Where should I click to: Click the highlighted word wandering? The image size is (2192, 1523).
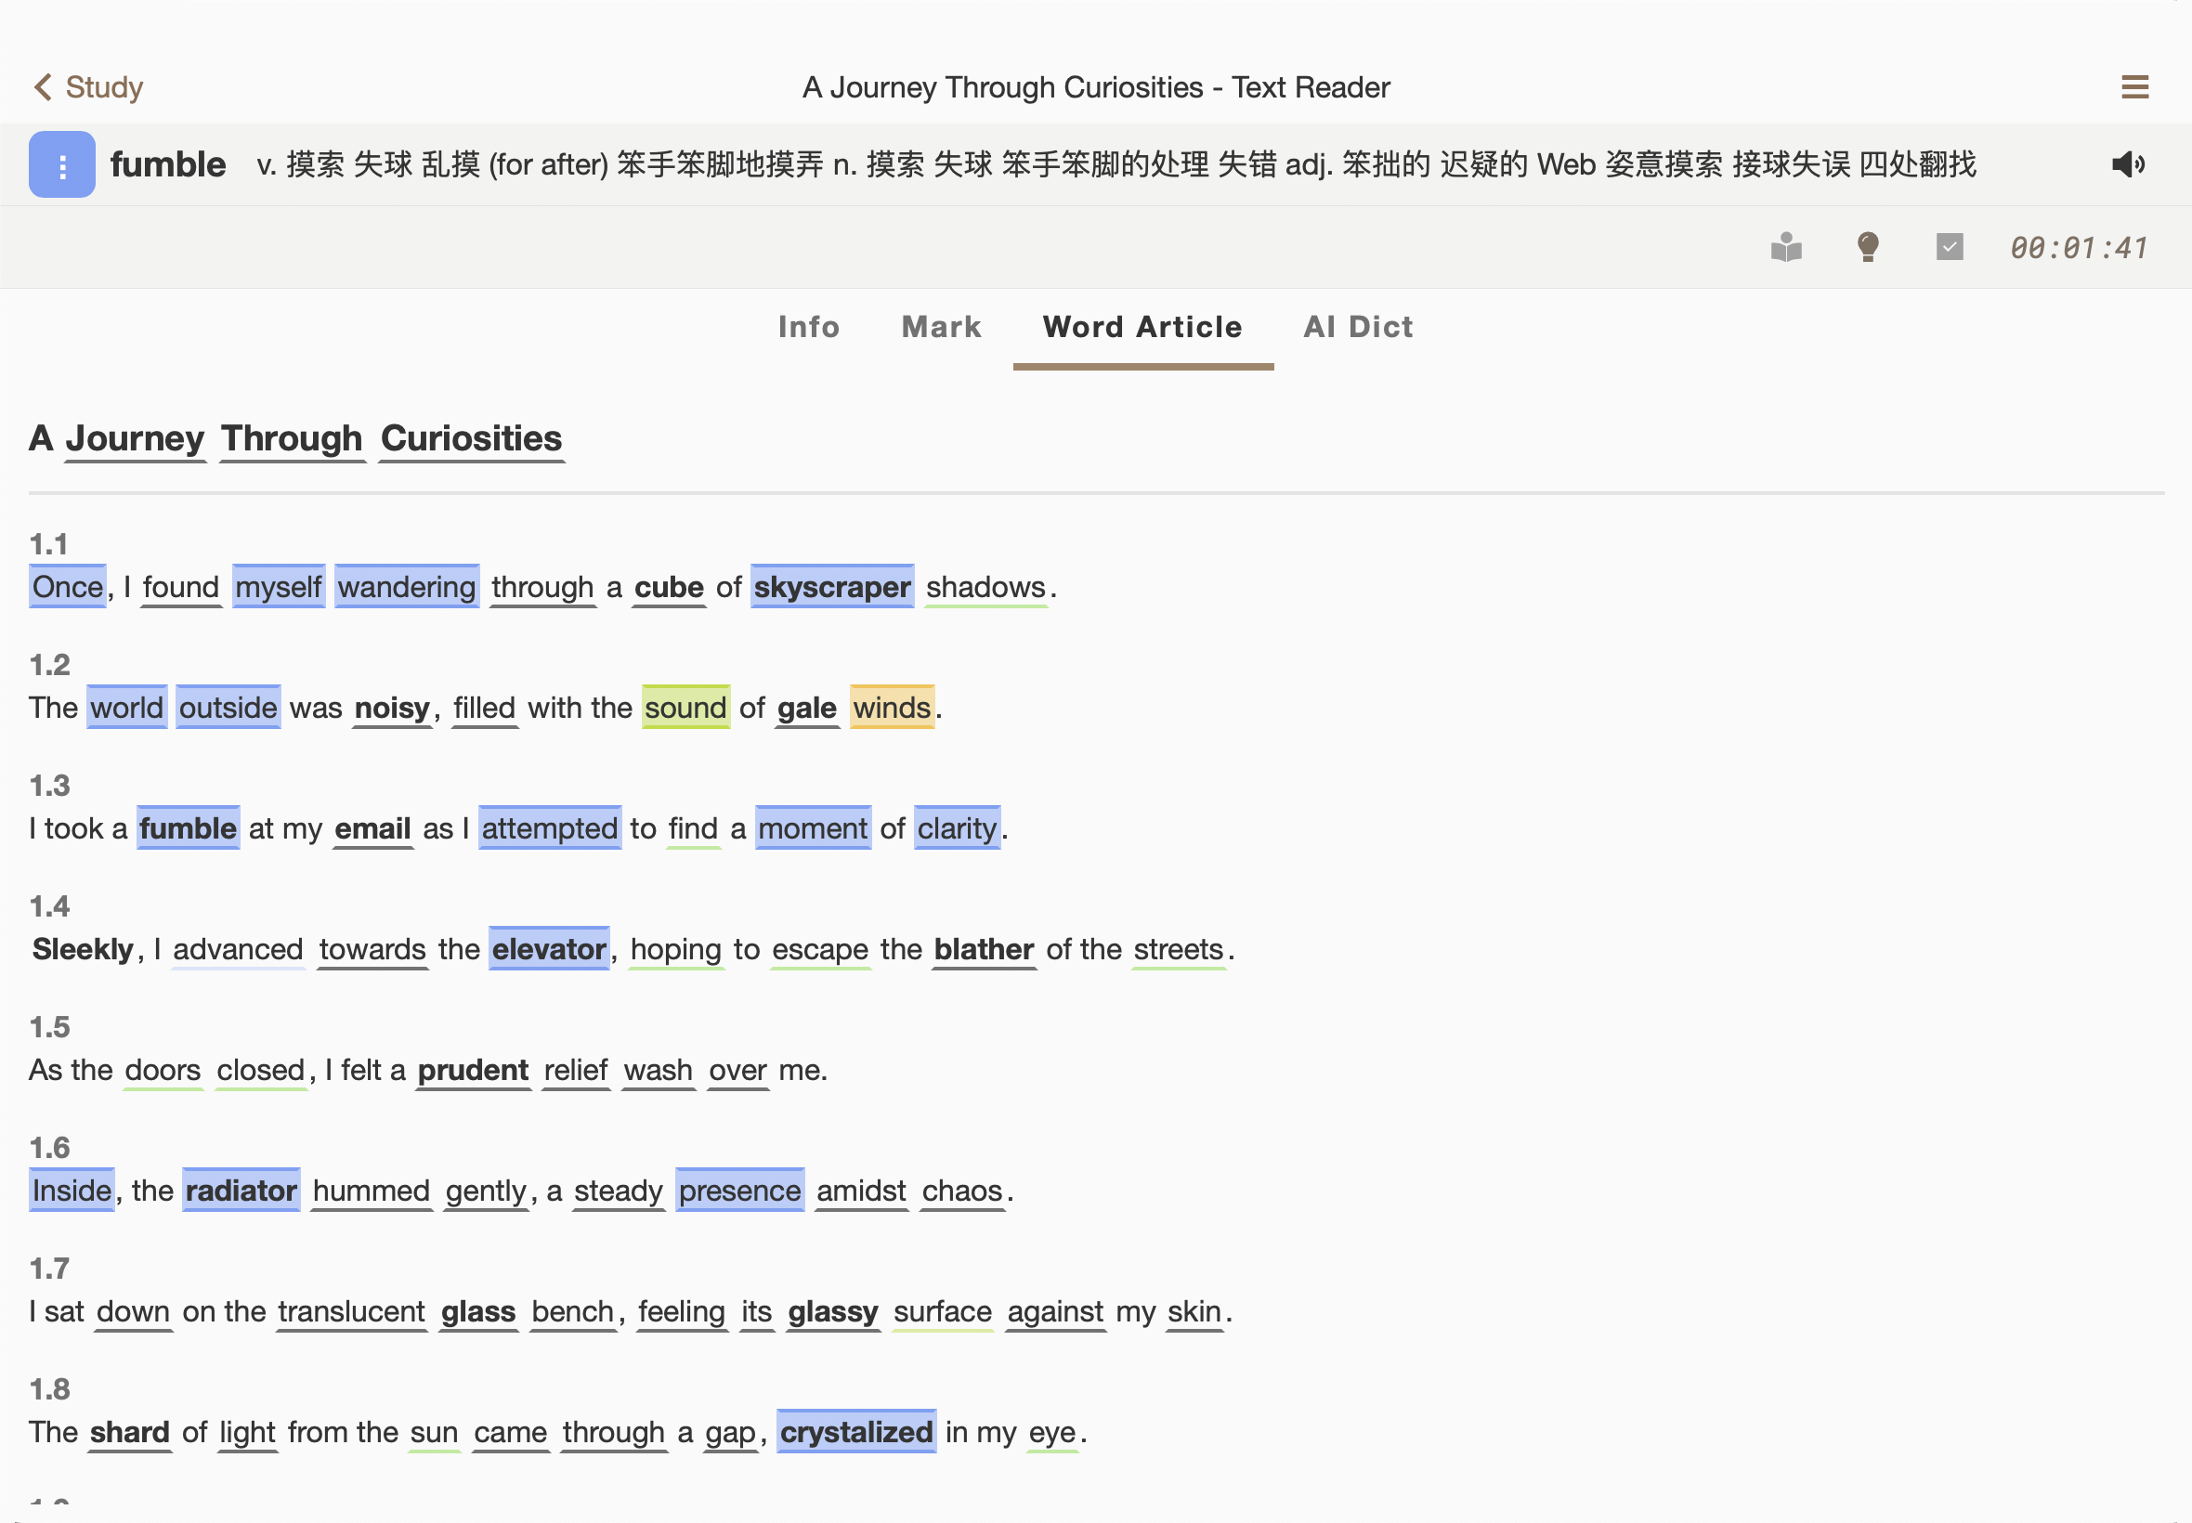click(x=407, y=587)
